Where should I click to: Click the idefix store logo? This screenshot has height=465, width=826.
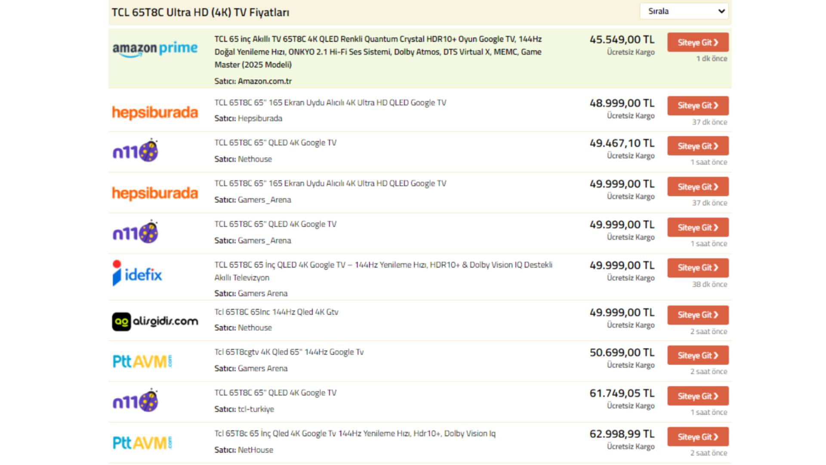137,273
